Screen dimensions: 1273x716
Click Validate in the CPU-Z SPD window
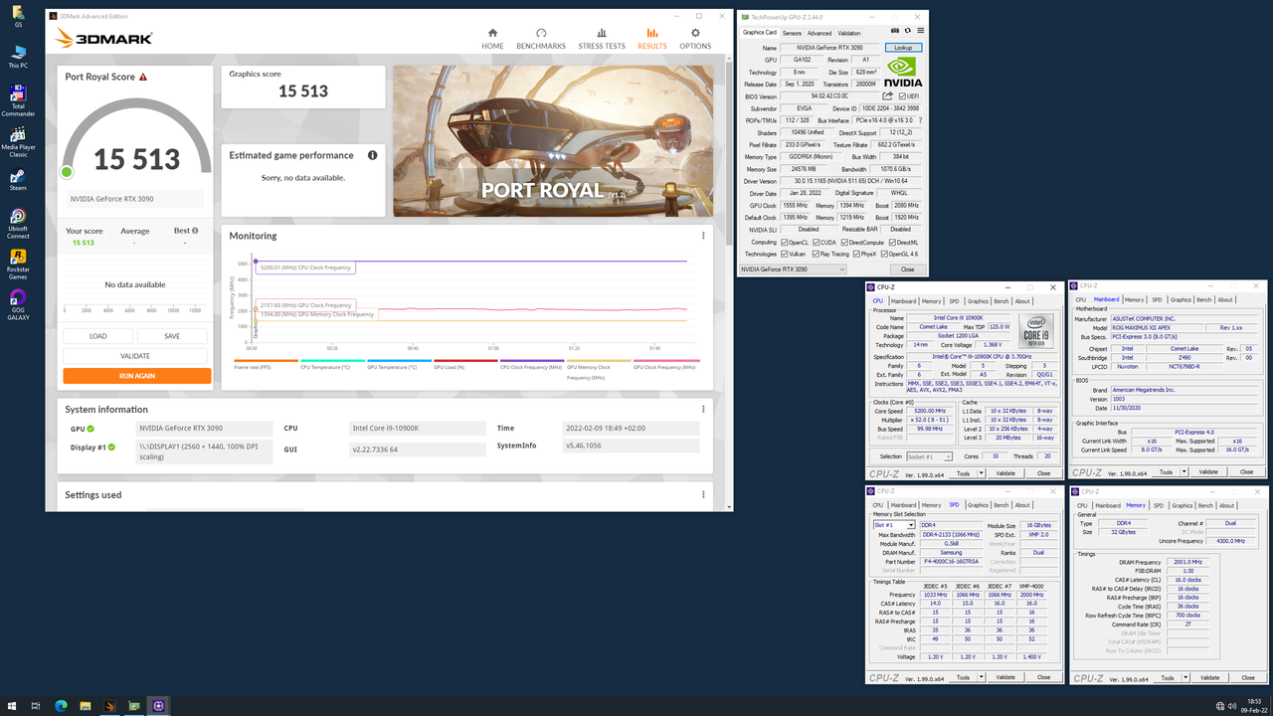point(1005,677)
